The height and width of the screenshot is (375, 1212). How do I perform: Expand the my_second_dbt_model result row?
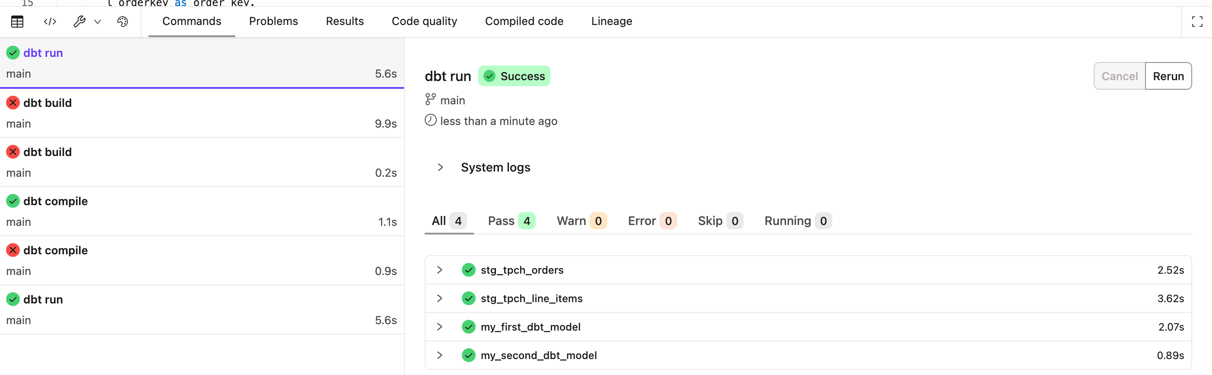pyautogui.click(x=439, y=355)
